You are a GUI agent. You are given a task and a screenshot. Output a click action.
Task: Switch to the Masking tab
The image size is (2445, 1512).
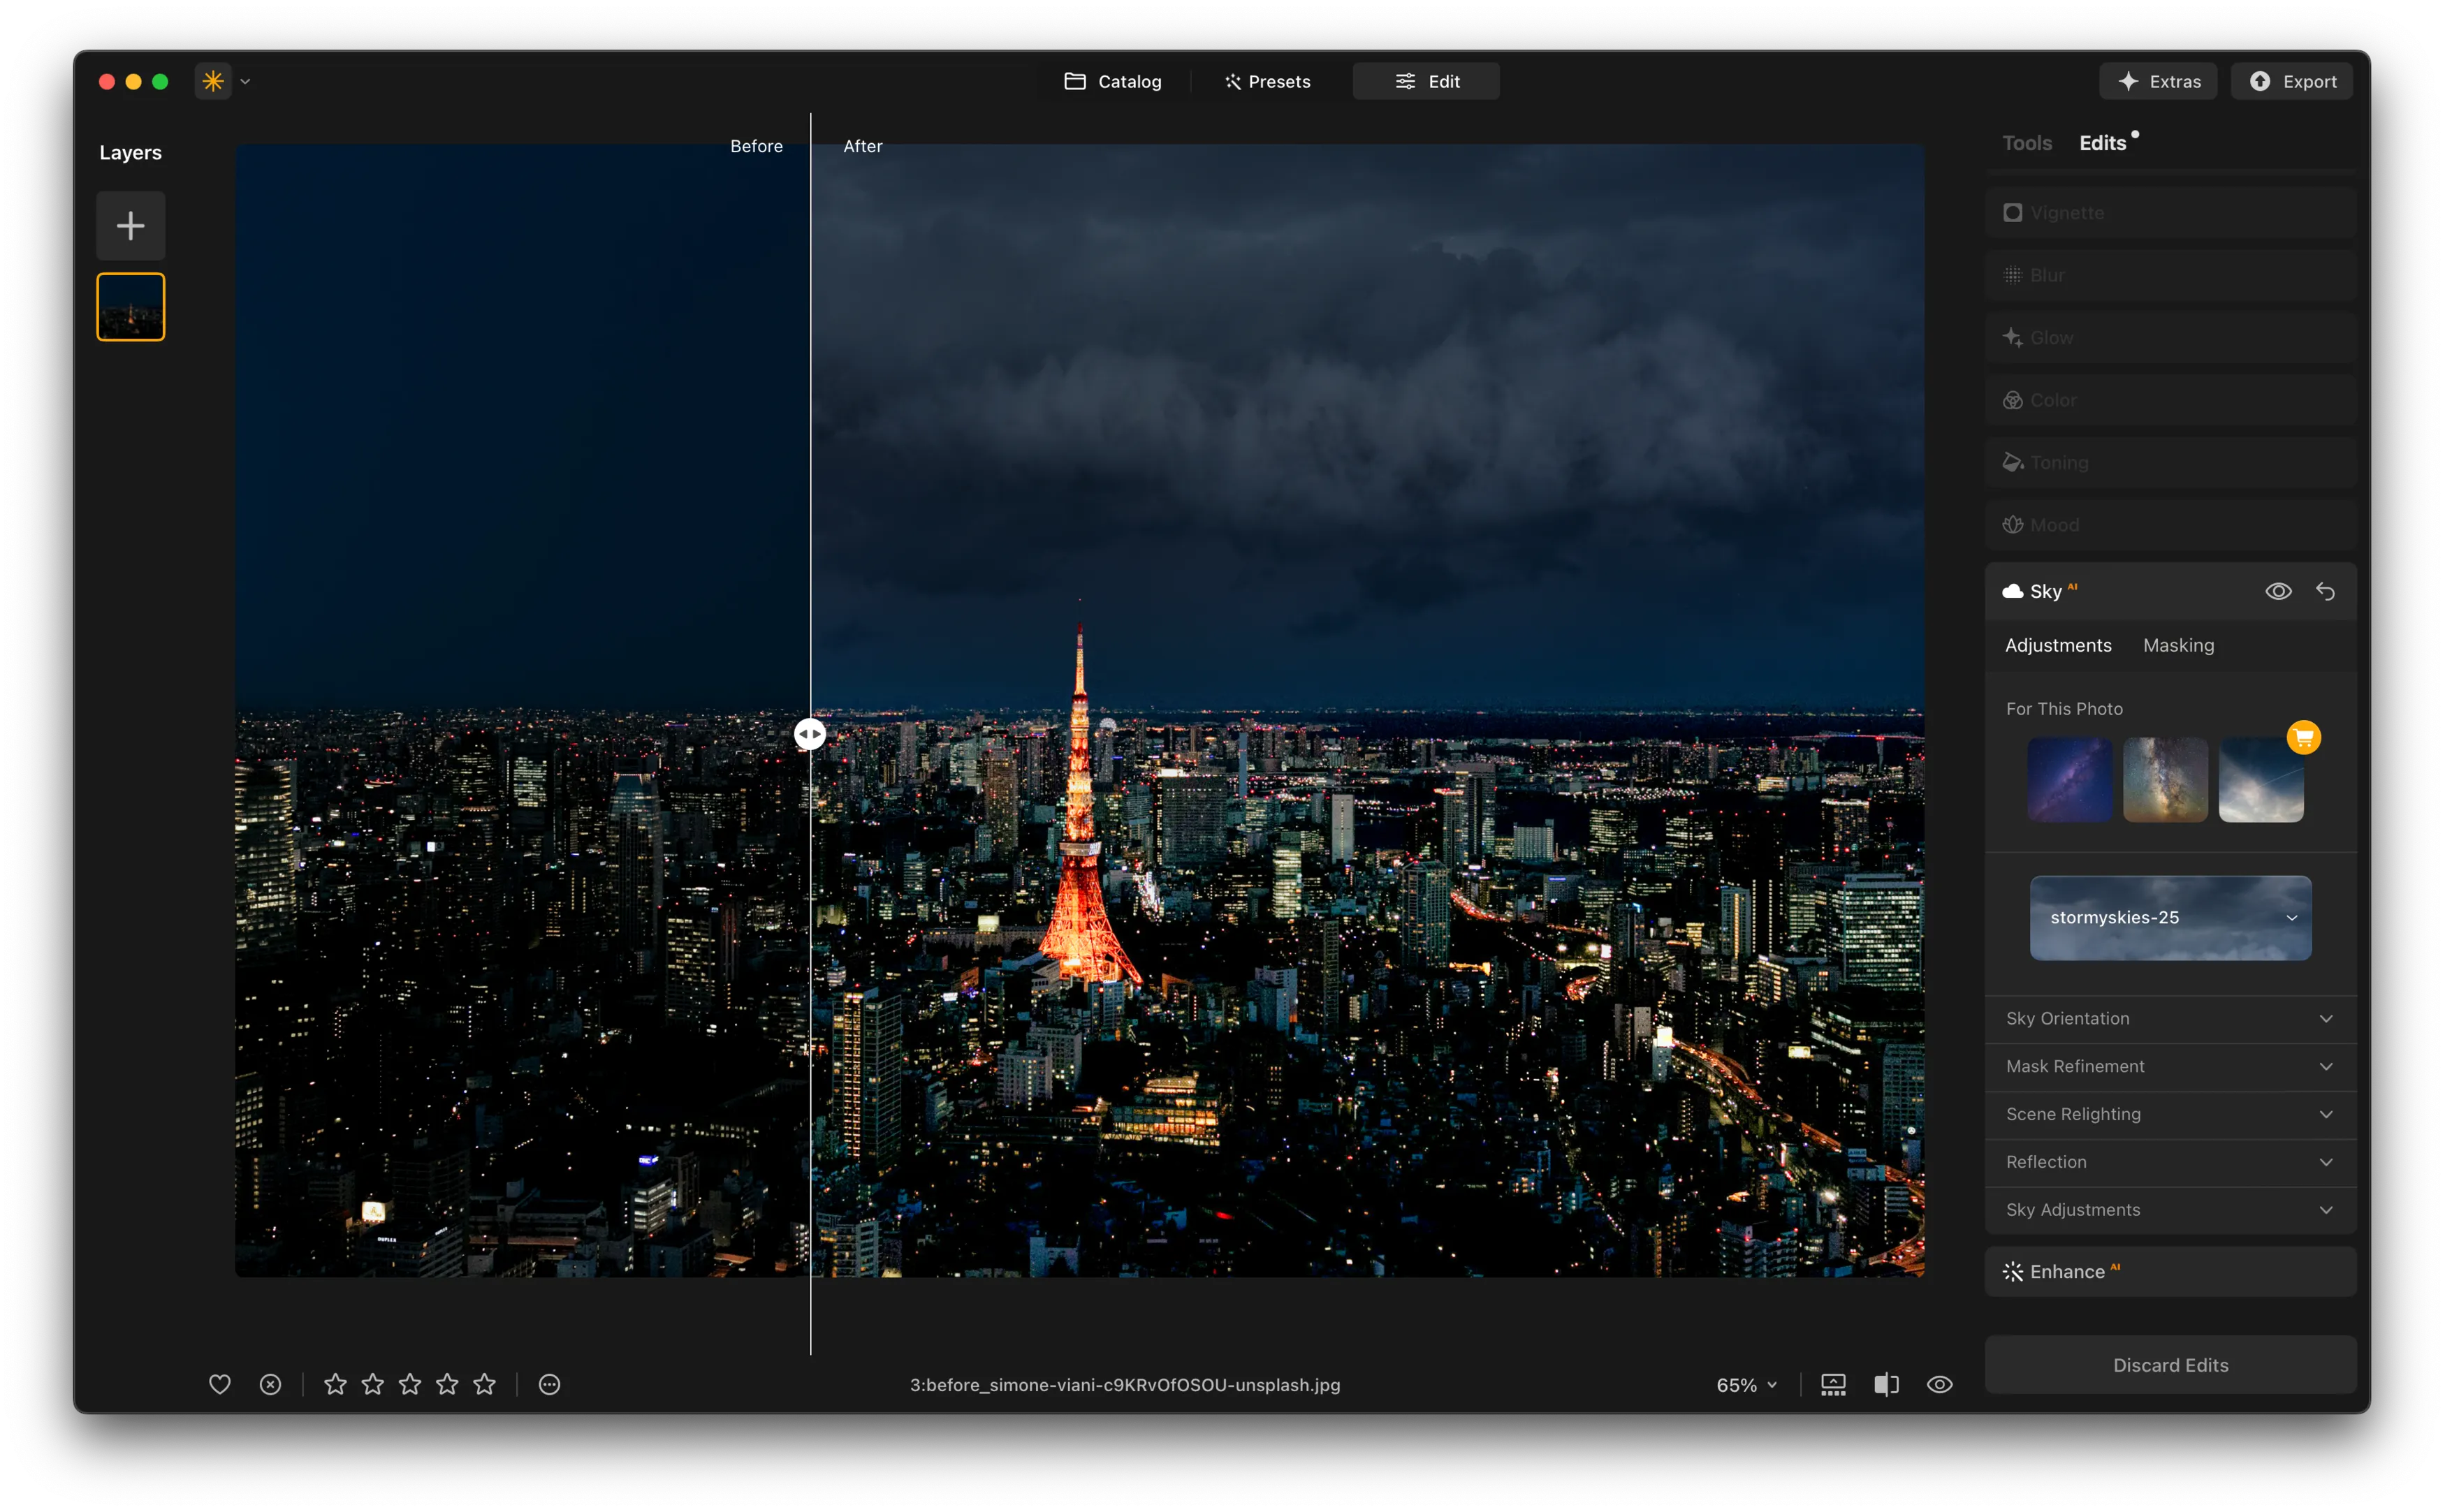(2178, 645)
